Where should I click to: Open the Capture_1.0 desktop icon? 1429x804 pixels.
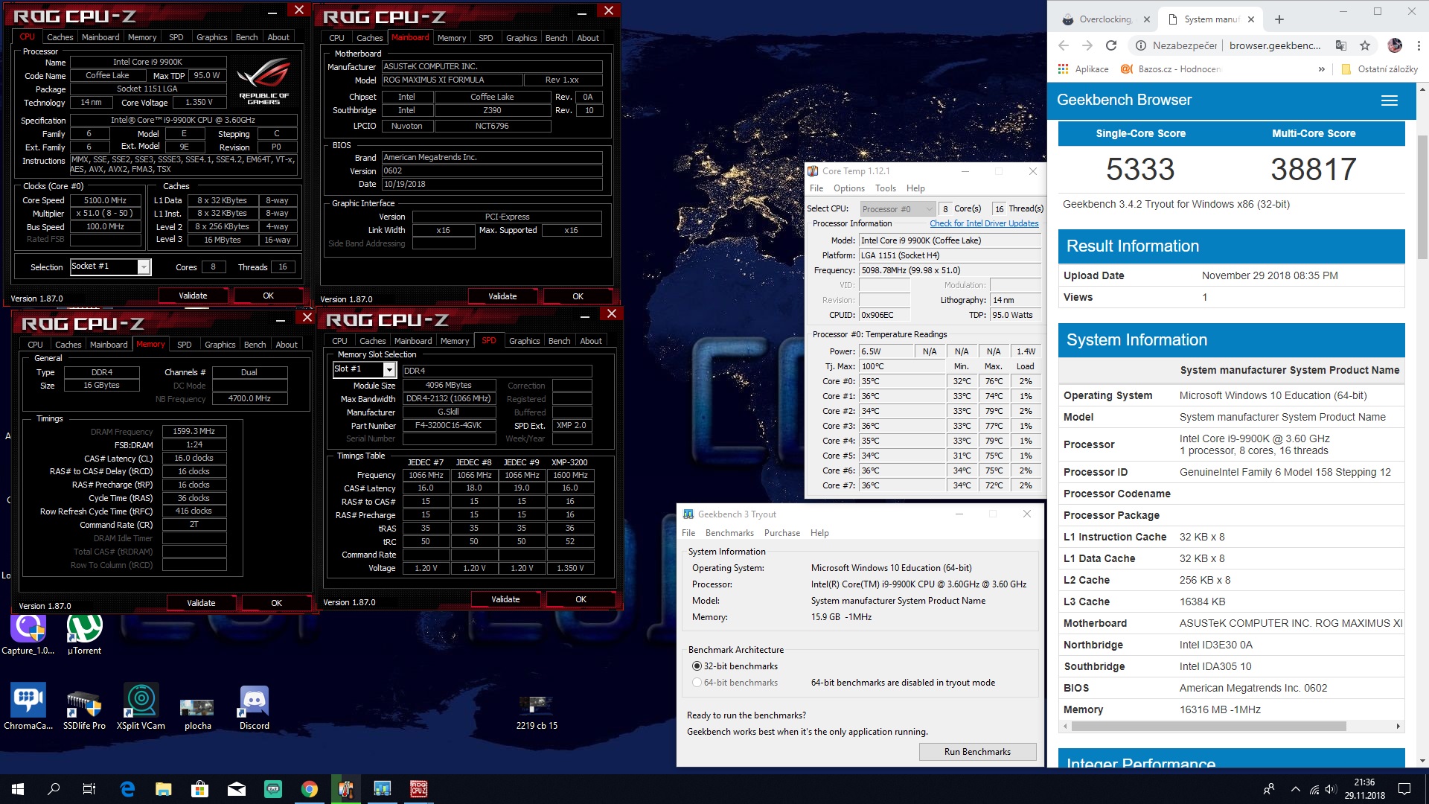pyautogui.click(x=28, y=635)
